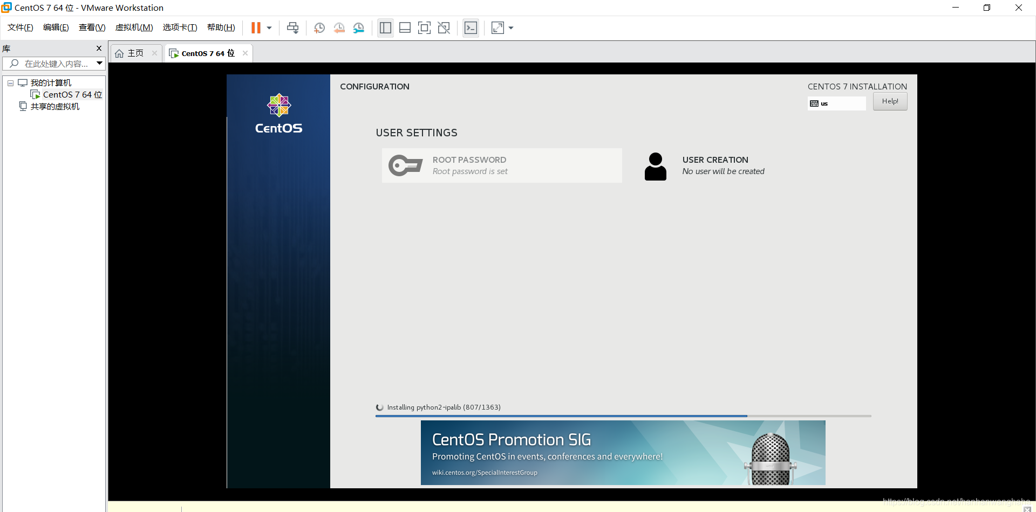Click the 'Installing python2-ipalib (807/1363)' status text
Viewport: 1036px width, 512px height.
tap(444, 407)
